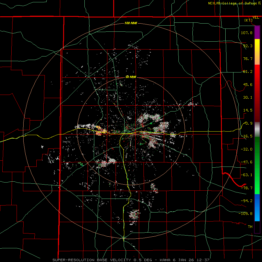The height and width of the screenshot is (262, 262).
Task: Click the yellow-orange echo cluster west of radar
Action: [102, 131]
